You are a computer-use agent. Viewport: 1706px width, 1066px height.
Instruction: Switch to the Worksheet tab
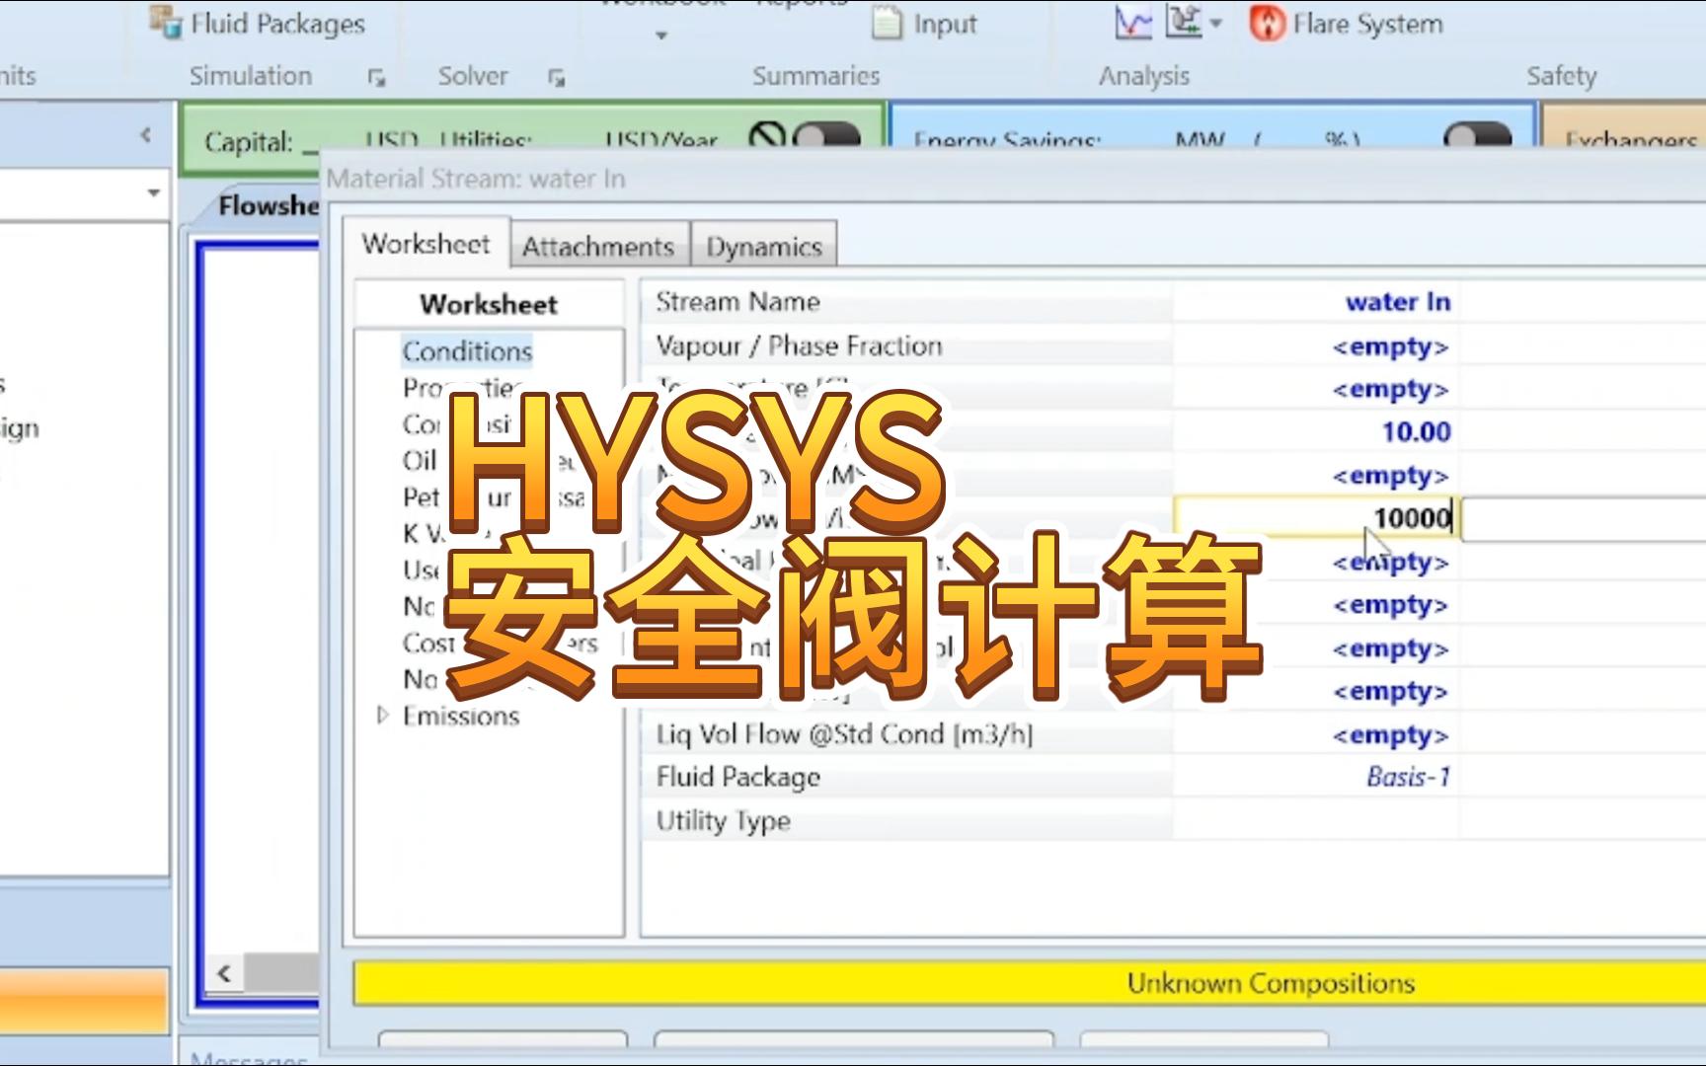426,244
